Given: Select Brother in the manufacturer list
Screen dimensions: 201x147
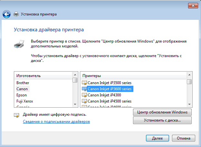Looking at the screenshot, I should pyautogui.click(x=23, y=83).
